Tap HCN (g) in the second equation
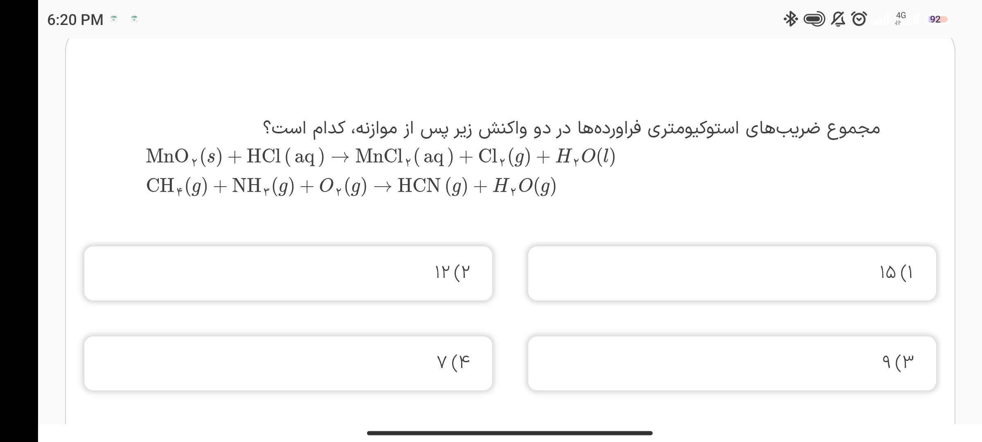This screenshot has width=982, height=442. [x=432, y=186]
